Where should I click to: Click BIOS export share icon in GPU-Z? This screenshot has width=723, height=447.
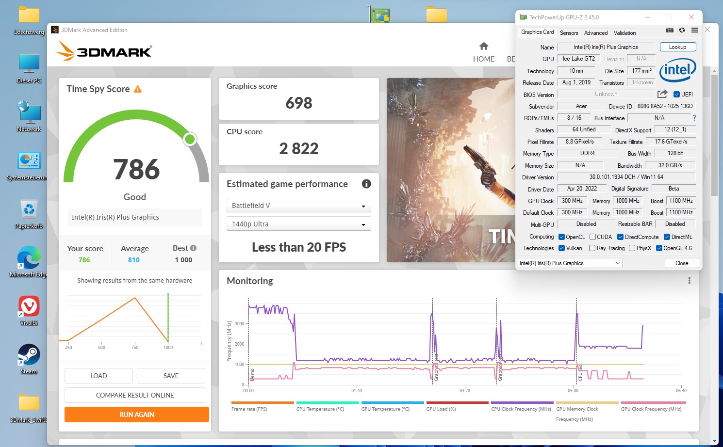click(x=662, y=94)
